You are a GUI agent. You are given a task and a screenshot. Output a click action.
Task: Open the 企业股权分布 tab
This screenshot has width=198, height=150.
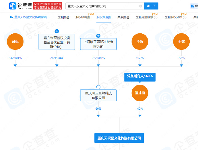pyautogui.click(x=173, y=17)
